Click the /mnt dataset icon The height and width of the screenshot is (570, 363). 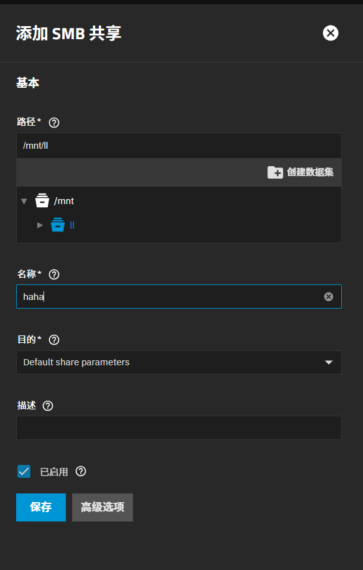tap(42, 200)
